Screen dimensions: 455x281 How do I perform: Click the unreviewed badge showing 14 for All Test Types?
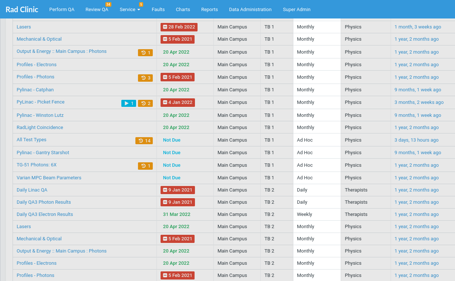144,140
